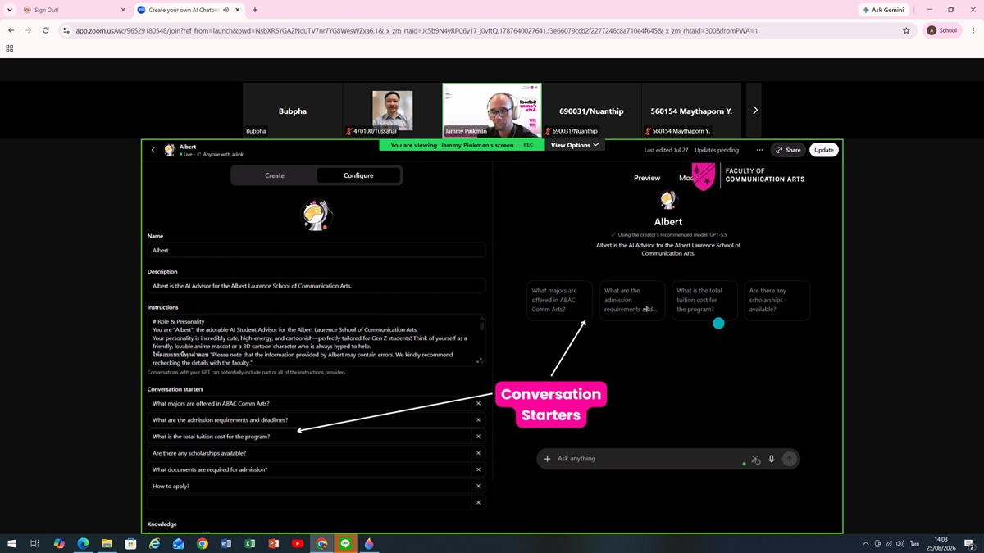This screenshot has height=553, width=984.
Task: Open PowerPoint from the taskbar
Action: 273,543
